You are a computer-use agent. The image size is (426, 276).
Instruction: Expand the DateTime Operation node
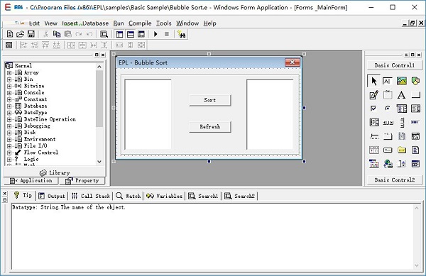(x=9, y=119)
